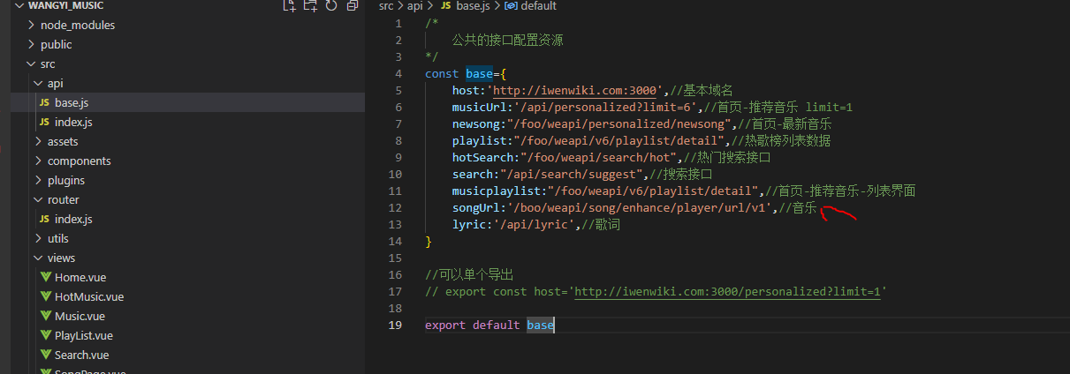The image size is (1070, 374).
Task: Click the JS icon in the breadcrumb bar
Action: click(446, 6)
